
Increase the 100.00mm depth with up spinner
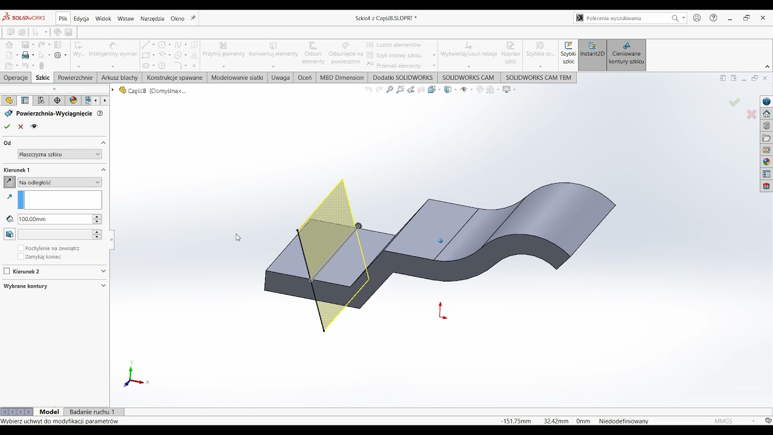click(x=97, y=217)
